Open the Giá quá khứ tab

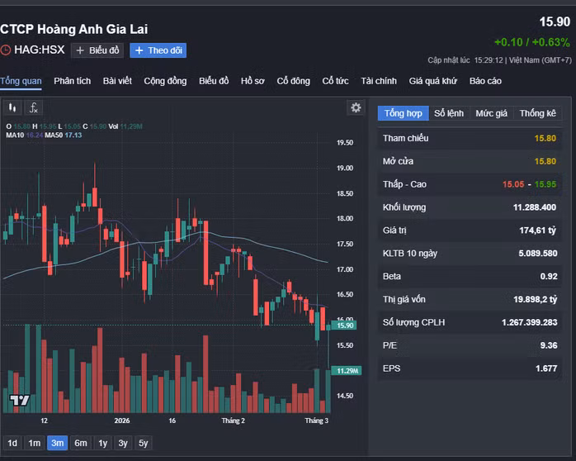(433, 81)
